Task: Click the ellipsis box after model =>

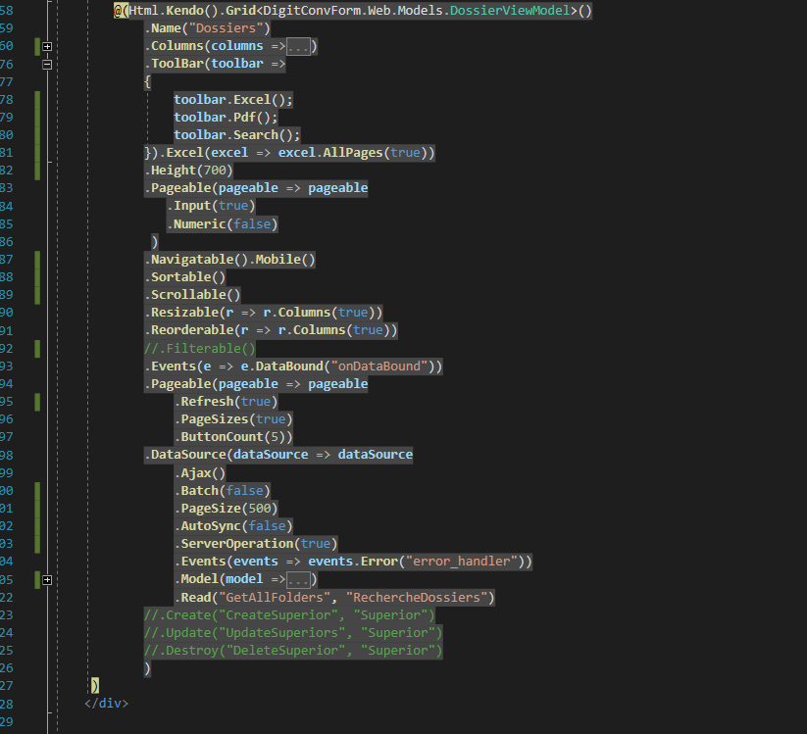Action: pos(298,580)
